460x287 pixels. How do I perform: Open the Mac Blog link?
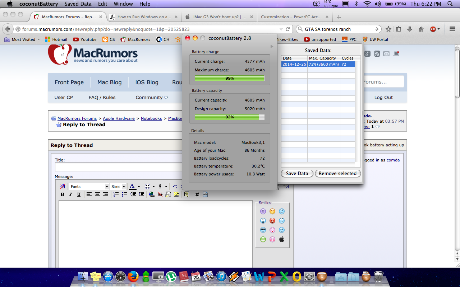110,82
